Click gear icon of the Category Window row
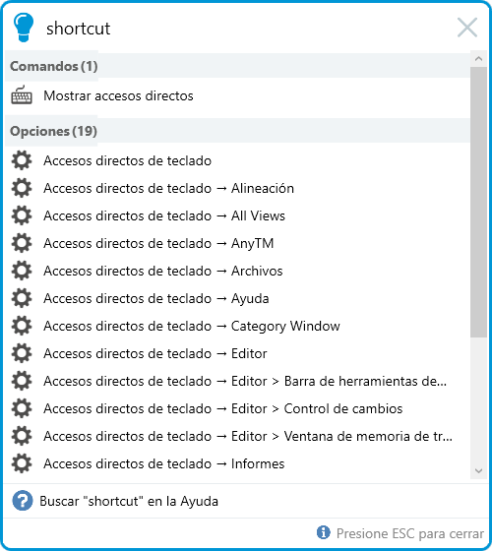Screen dimensions: 492x551 (x=22, y=326)
